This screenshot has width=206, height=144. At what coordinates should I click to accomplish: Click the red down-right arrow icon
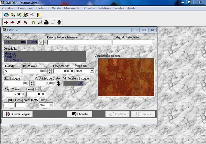coord(25,22)
